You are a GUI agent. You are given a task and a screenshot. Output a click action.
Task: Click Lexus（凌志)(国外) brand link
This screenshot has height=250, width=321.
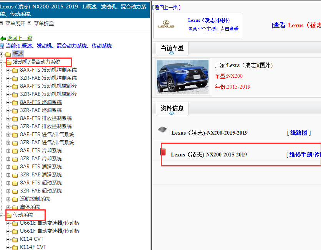[x=209, y=20]
